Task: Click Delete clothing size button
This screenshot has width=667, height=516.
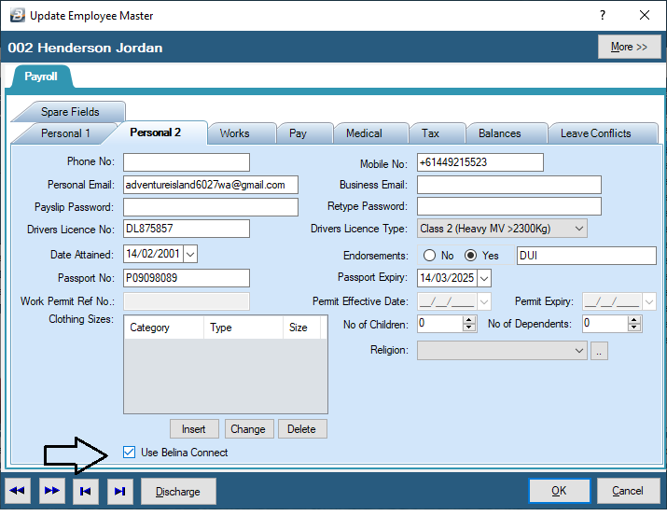Action: pyautogui.click(x=302, y=429)
